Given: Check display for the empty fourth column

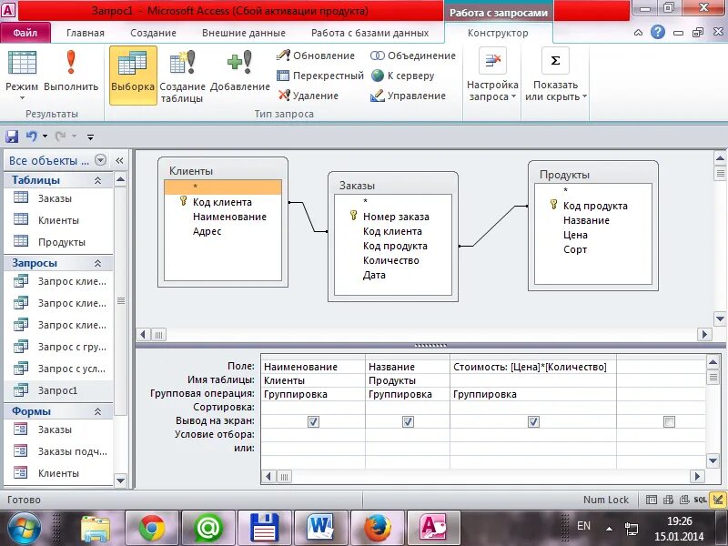Looking at the screenshot, I should [669, 422].
